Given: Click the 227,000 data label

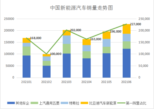Looking at the screenshot, I should (135, 24).
